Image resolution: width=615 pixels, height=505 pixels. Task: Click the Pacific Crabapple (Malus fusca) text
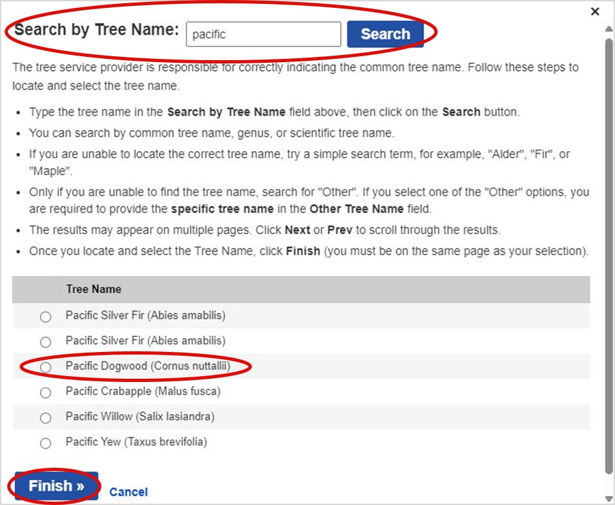(143, 392)
